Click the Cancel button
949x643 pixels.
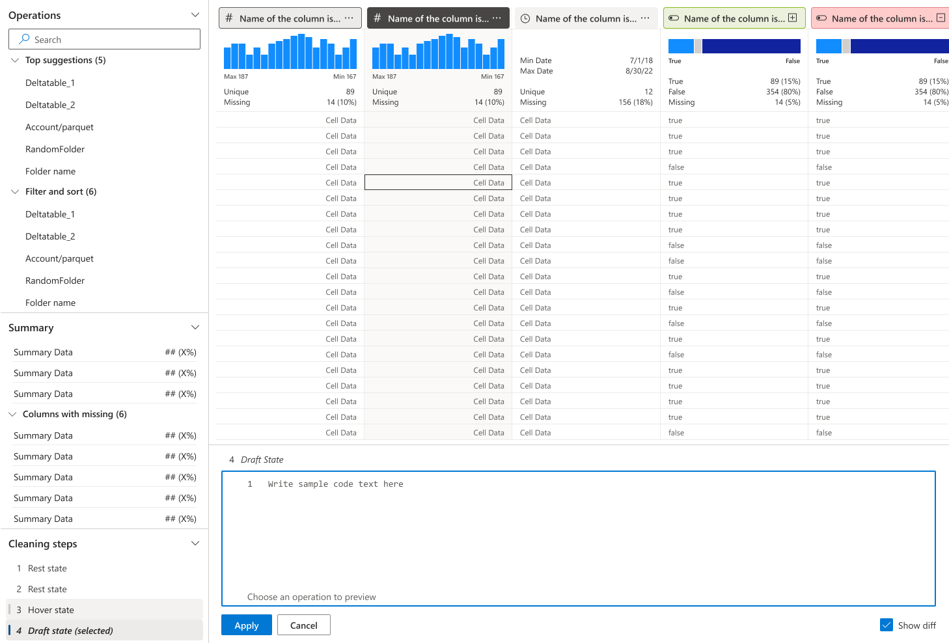pos(303,625)
